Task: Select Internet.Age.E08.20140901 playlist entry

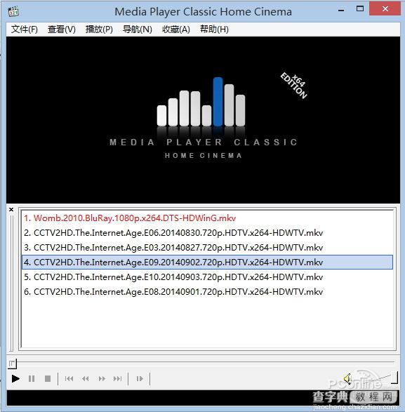Action: [207, 292]
